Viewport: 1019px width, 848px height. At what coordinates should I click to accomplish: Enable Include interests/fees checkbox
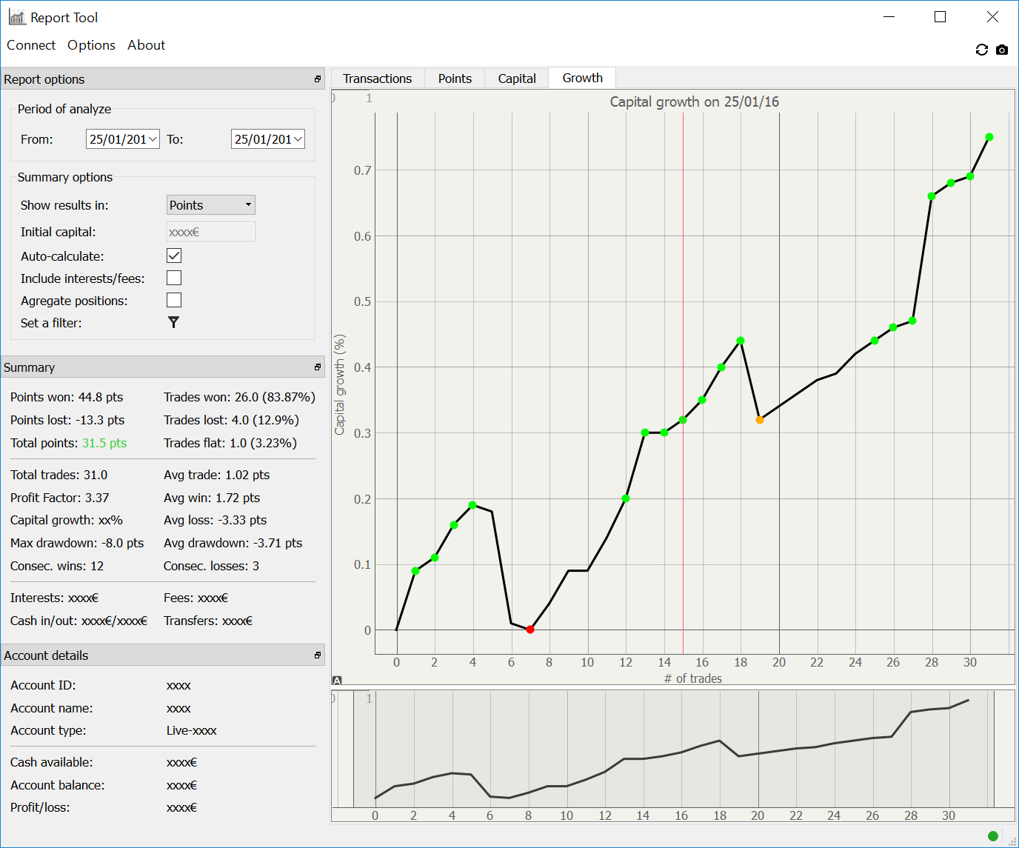coord(174,278)
